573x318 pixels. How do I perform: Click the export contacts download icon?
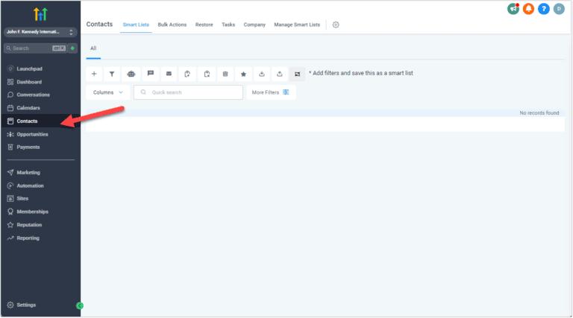[262, 74]
